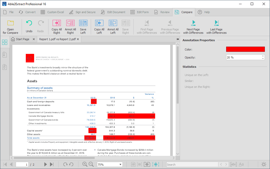The height and width of the screenshot is (169, 270).
Task: Click the Search text field
Action: pos(192,165)
